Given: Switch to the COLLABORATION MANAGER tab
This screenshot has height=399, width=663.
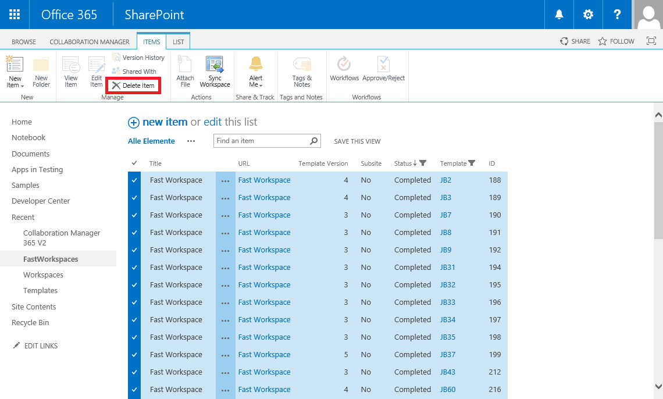Looking at the screenshot, I should tap(90, 42).
